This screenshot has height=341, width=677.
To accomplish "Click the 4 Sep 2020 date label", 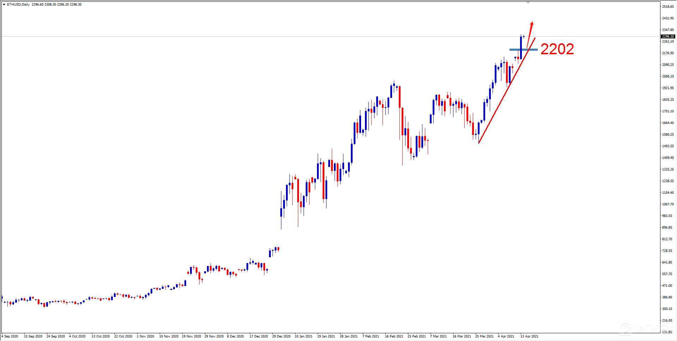I will tap(10, 336).
